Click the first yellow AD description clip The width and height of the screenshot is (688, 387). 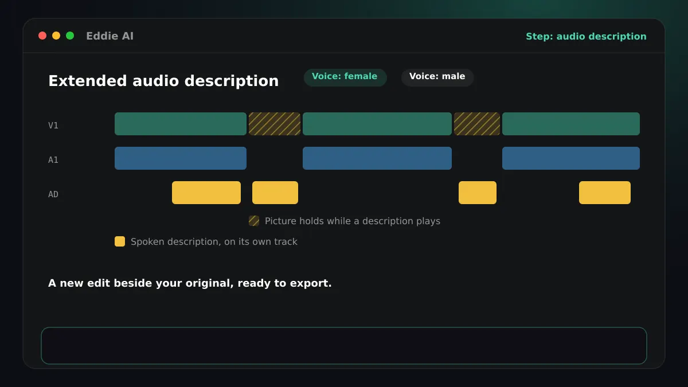tap(206, 193)
